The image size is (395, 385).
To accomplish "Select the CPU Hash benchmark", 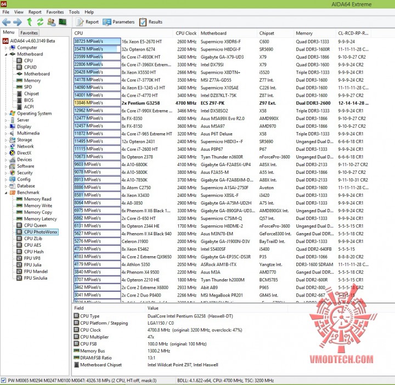I will 30,252.
